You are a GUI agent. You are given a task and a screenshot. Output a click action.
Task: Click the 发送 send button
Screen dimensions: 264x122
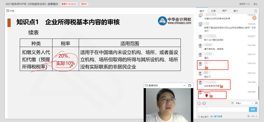click(253, 110)
